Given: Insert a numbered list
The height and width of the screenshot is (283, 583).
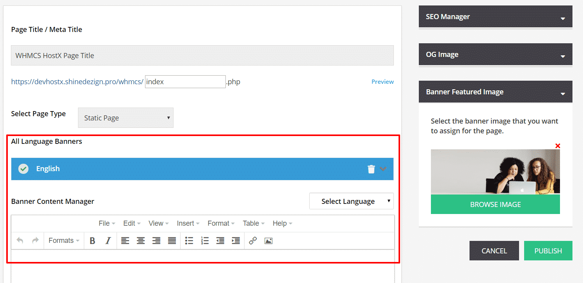Looking at the screenshot, I should click(205, 241).
